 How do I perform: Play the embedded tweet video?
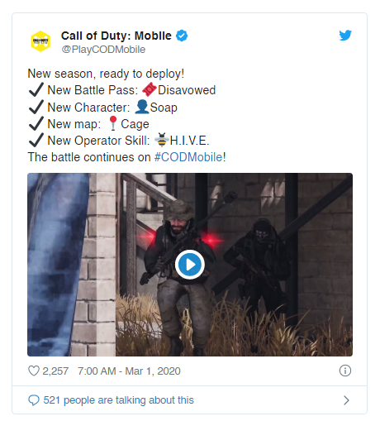(190, 265)
